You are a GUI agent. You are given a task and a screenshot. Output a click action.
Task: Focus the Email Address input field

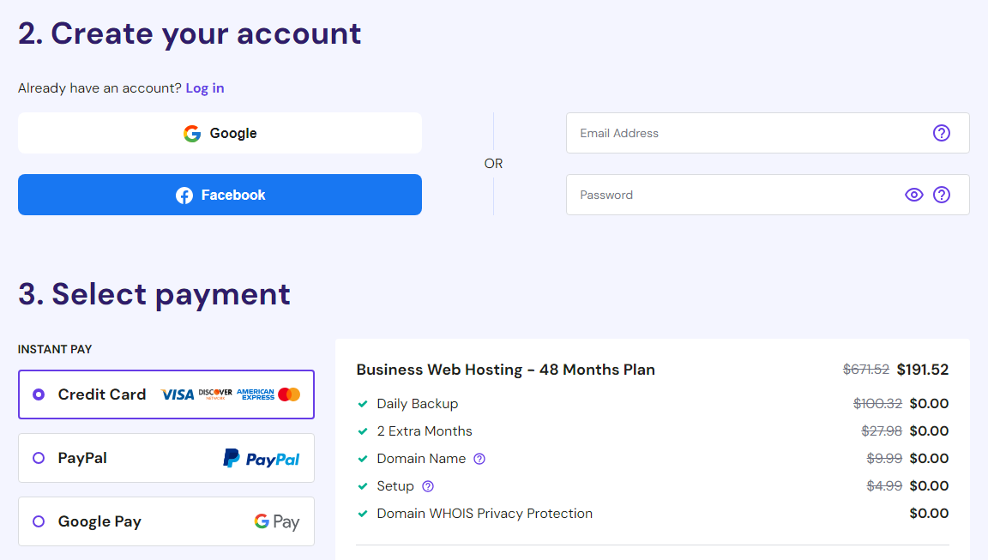[768, 133]
